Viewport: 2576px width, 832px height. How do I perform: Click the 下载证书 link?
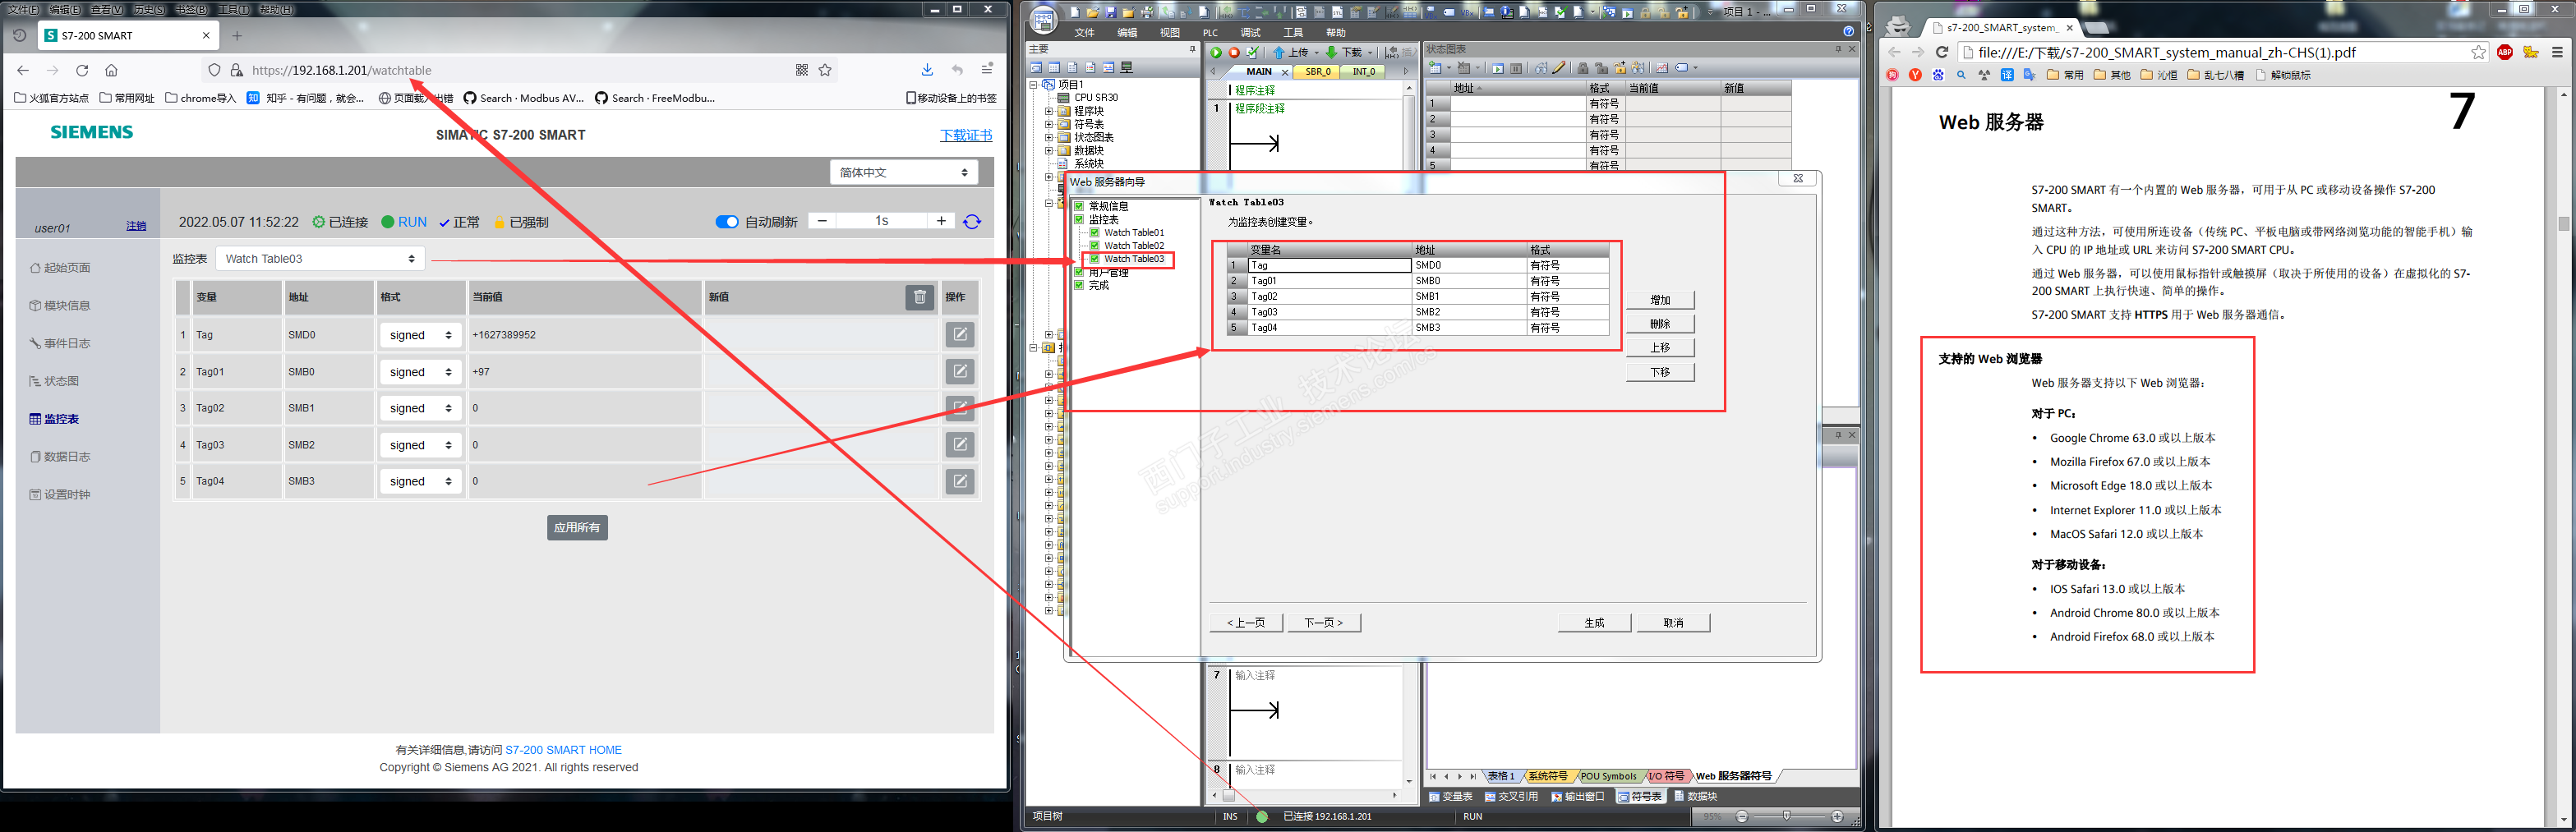coord(966,135)
